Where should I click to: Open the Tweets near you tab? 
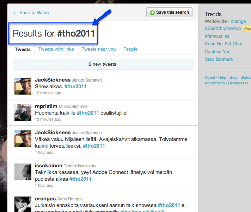99,49
